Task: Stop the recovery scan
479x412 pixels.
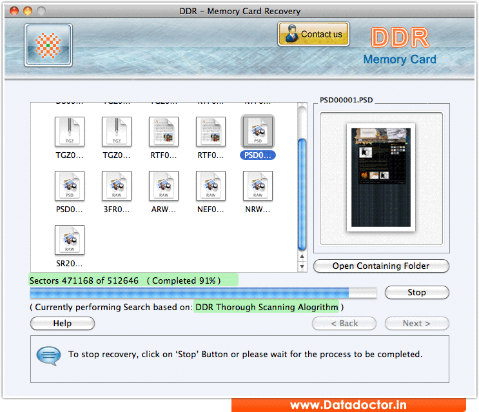Action: (x=417, y=292)
